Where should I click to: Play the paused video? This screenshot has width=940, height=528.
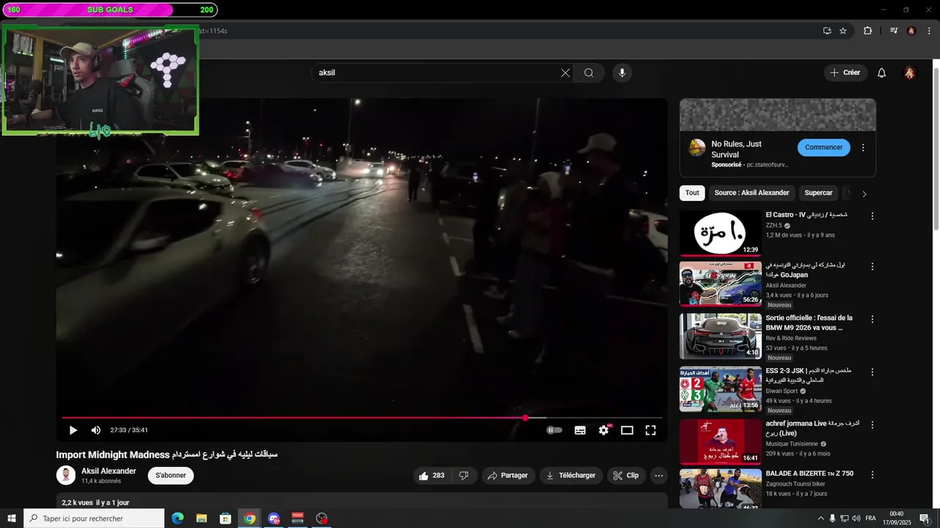(73, 430)
